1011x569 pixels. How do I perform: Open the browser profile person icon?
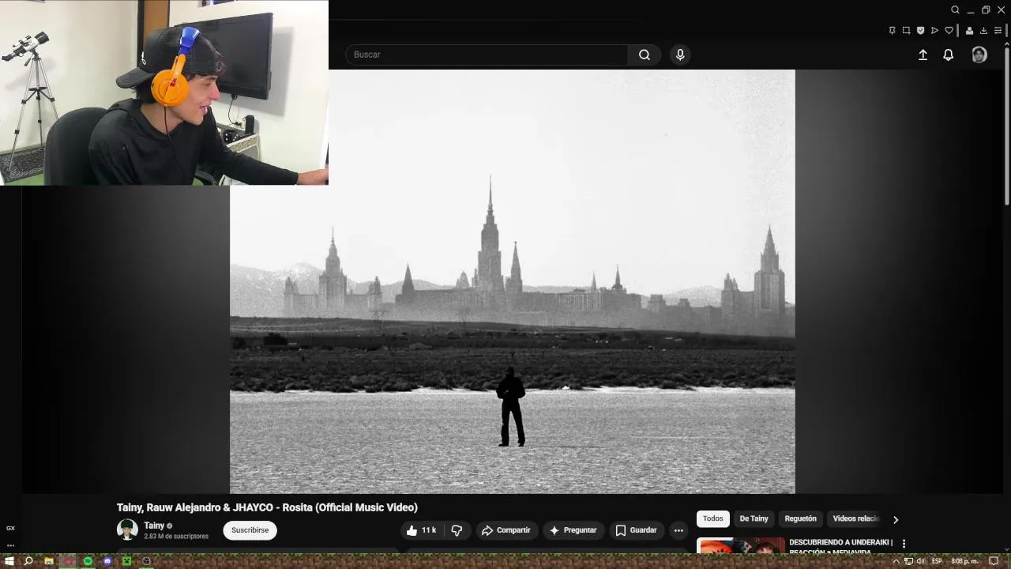(970, 31)
